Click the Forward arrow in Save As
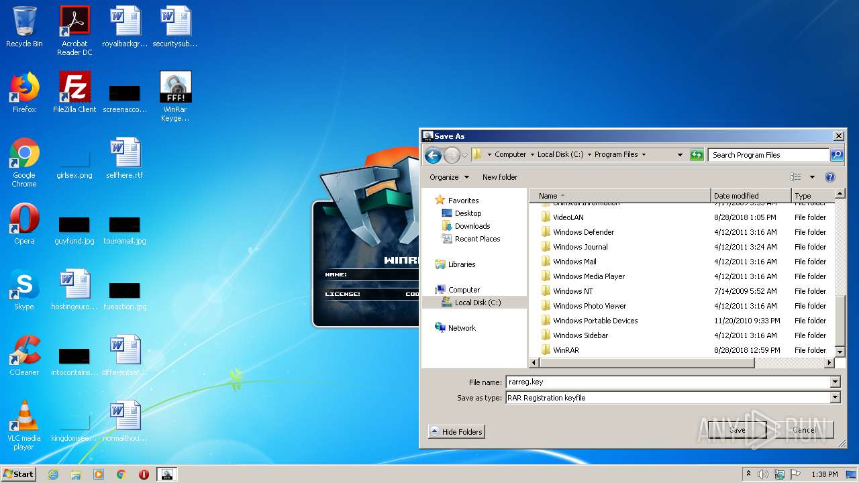The width and height of the screenshot is (859, 483). pyautogui.click(x=452, y=156)
